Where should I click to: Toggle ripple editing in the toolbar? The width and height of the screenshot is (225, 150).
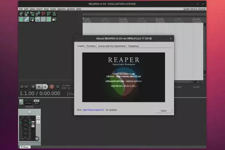32,19
